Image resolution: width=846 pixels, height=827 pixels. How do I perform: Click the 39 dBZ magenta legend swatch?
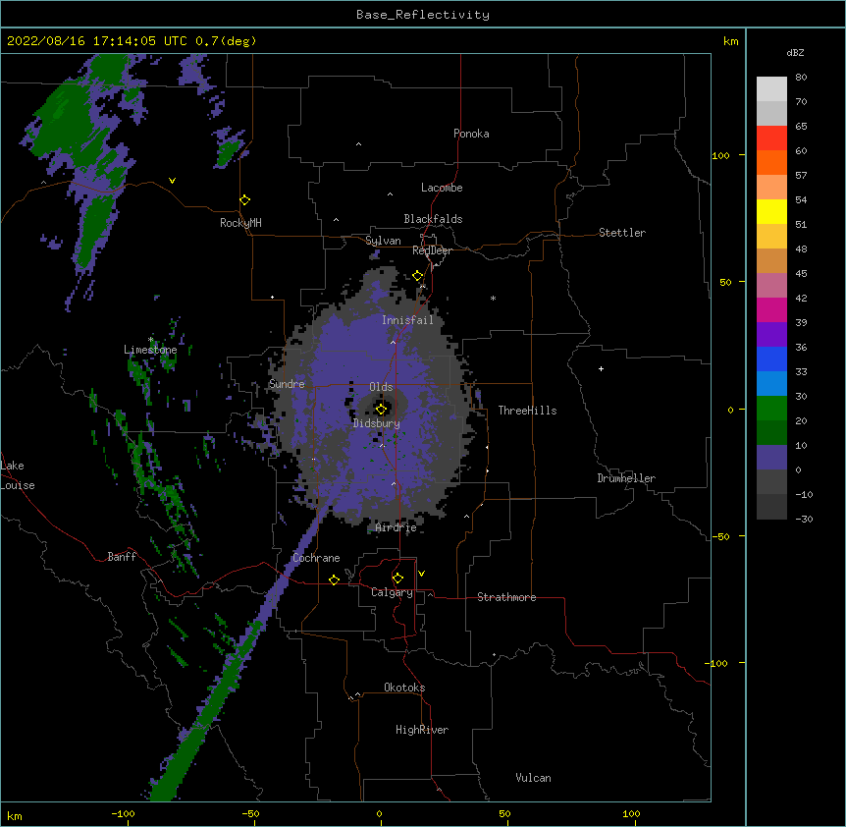point(771,309)
